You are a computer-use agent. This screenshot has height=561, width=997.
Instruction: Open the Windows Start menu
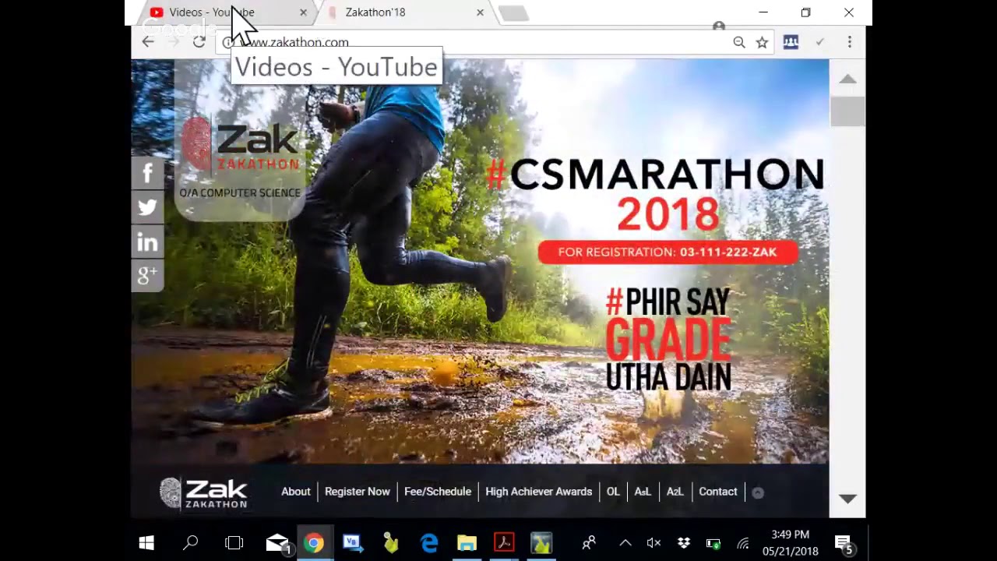click(146, 542)
